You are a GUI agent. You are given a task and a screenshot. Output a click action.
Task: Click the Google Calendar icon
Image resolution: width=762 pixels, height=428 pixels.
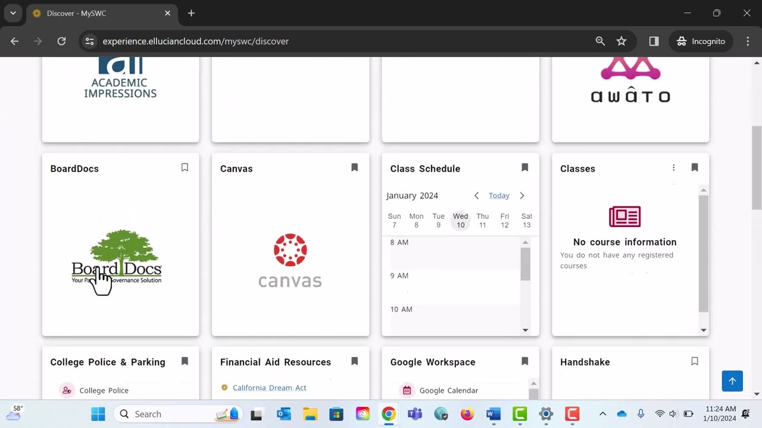click(x=407, y=391)
